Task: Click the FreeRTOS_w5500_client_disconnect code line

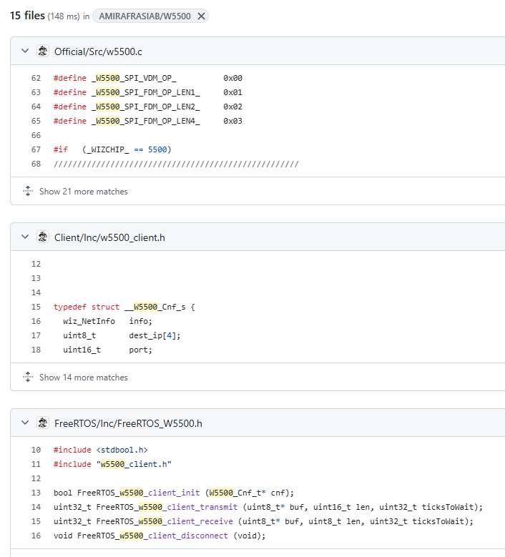Action: [x=160, y=536]
